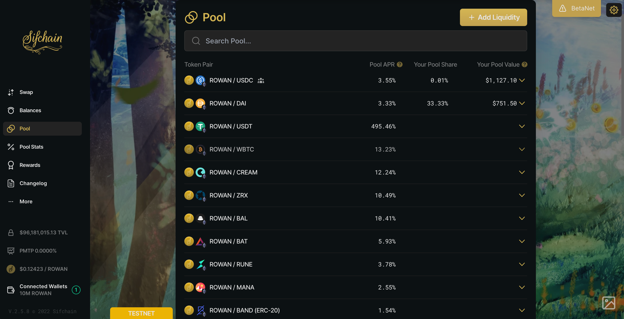624x319 pixels.
Task: Open the settings gear icon
Action: [614, 10]
